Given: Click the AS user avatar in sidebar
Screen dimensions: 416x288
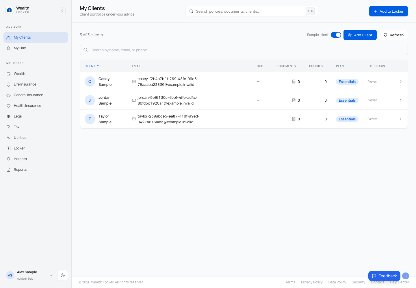Looking at the screenshot, I should [x=10, y=275].
